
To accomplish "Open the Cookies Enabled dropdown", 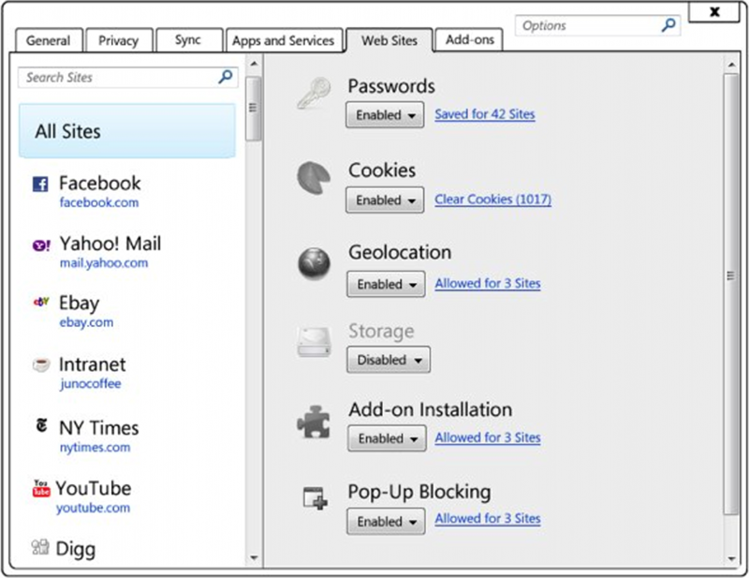I will [385, 200].
